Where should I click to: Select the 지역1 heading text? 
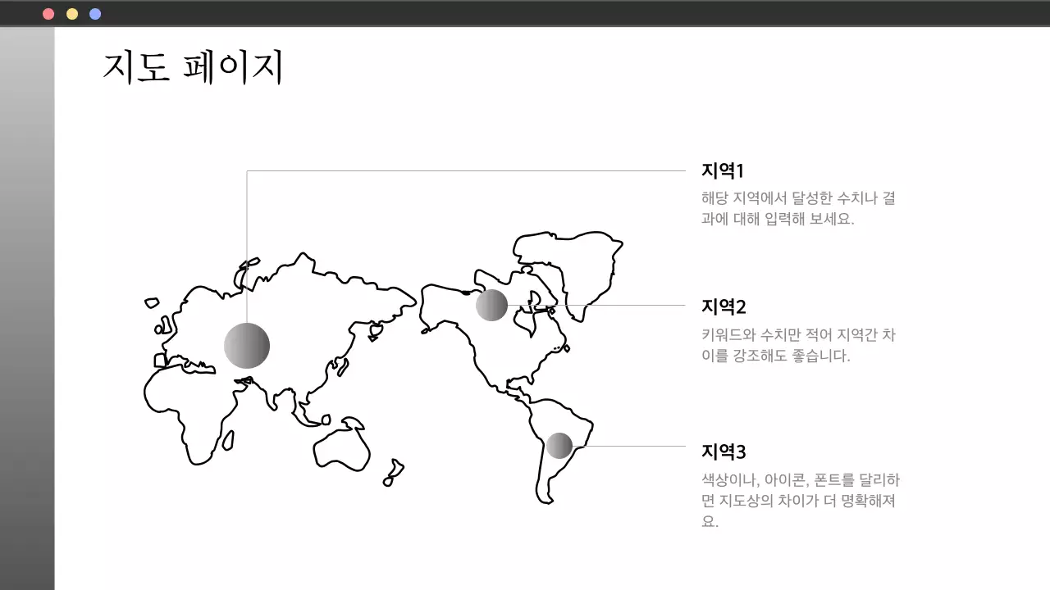pos(722,171)
